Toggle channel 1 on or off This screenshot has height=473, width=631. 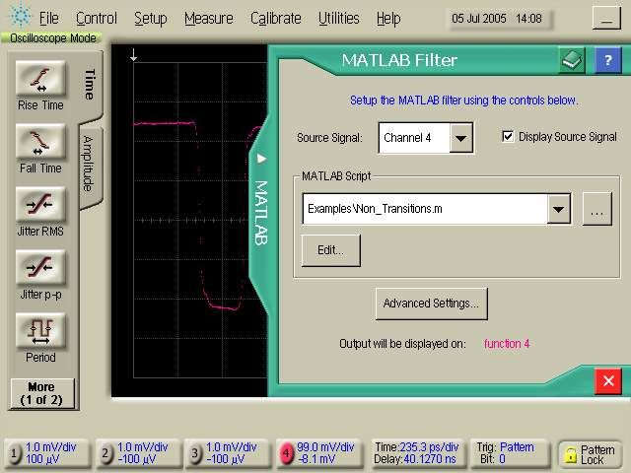pos(14,453)
